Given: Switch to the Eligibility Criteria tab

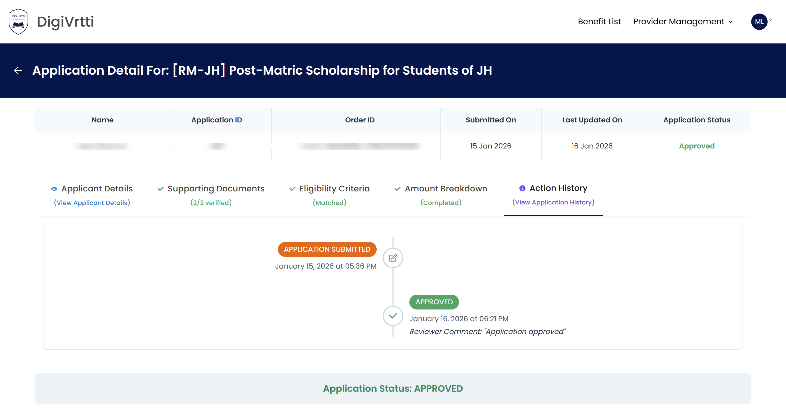Looking at the screenshot, I should [x=334, y=189].
